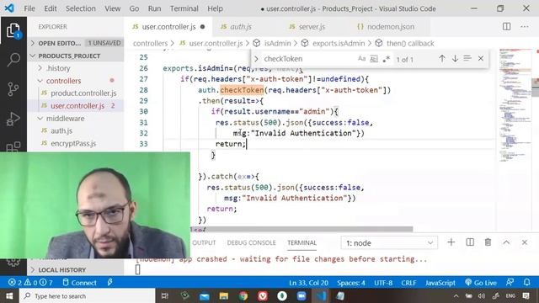Open the Source Control view
539x303 pixels.
tap(13, 89)
